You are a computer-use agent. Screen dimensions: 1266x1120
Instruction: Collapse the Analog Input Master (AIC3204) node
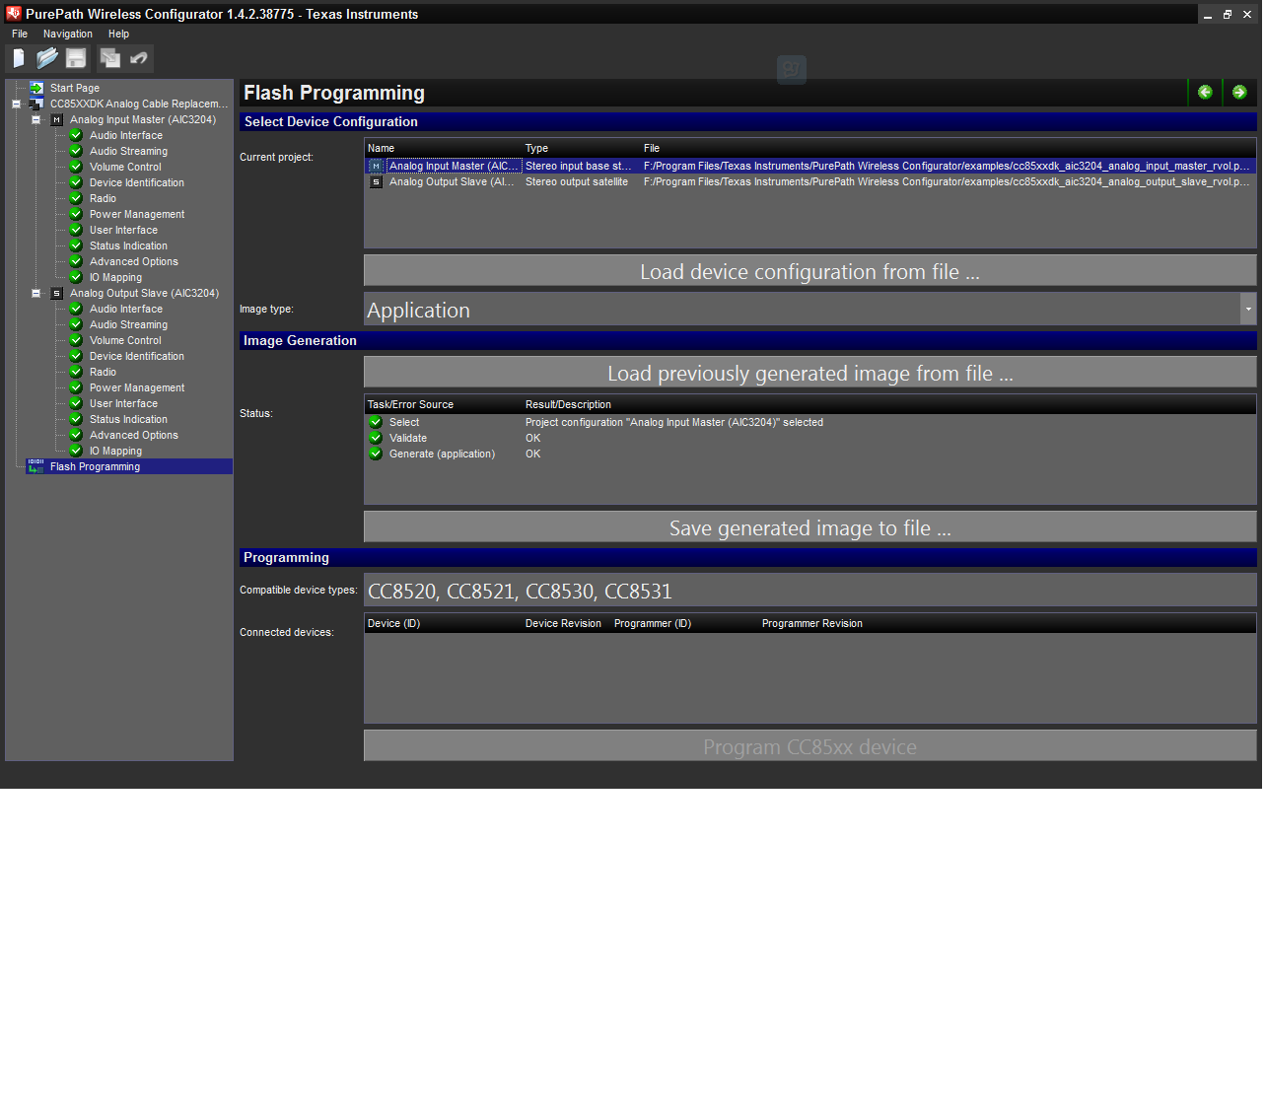[x=35, y=119]
